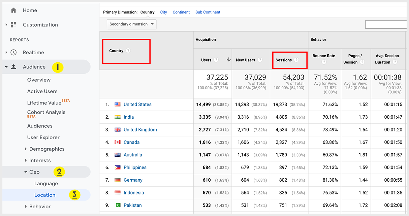Collapse the Geo section

26,172
